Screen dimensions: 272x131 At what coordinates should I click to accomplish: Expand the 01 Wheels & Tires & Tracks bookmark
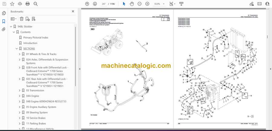(x=19, y=54)
